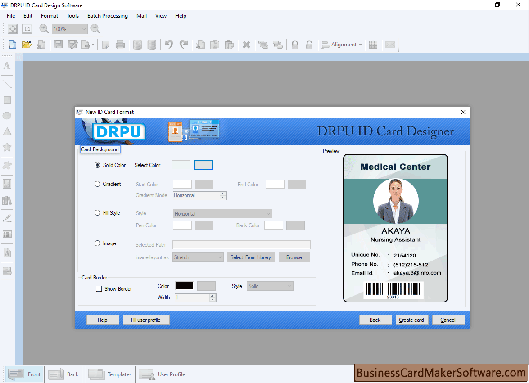529x383 pixels.
Task: Click the dialog's Back button
Action: pos(375,320)
